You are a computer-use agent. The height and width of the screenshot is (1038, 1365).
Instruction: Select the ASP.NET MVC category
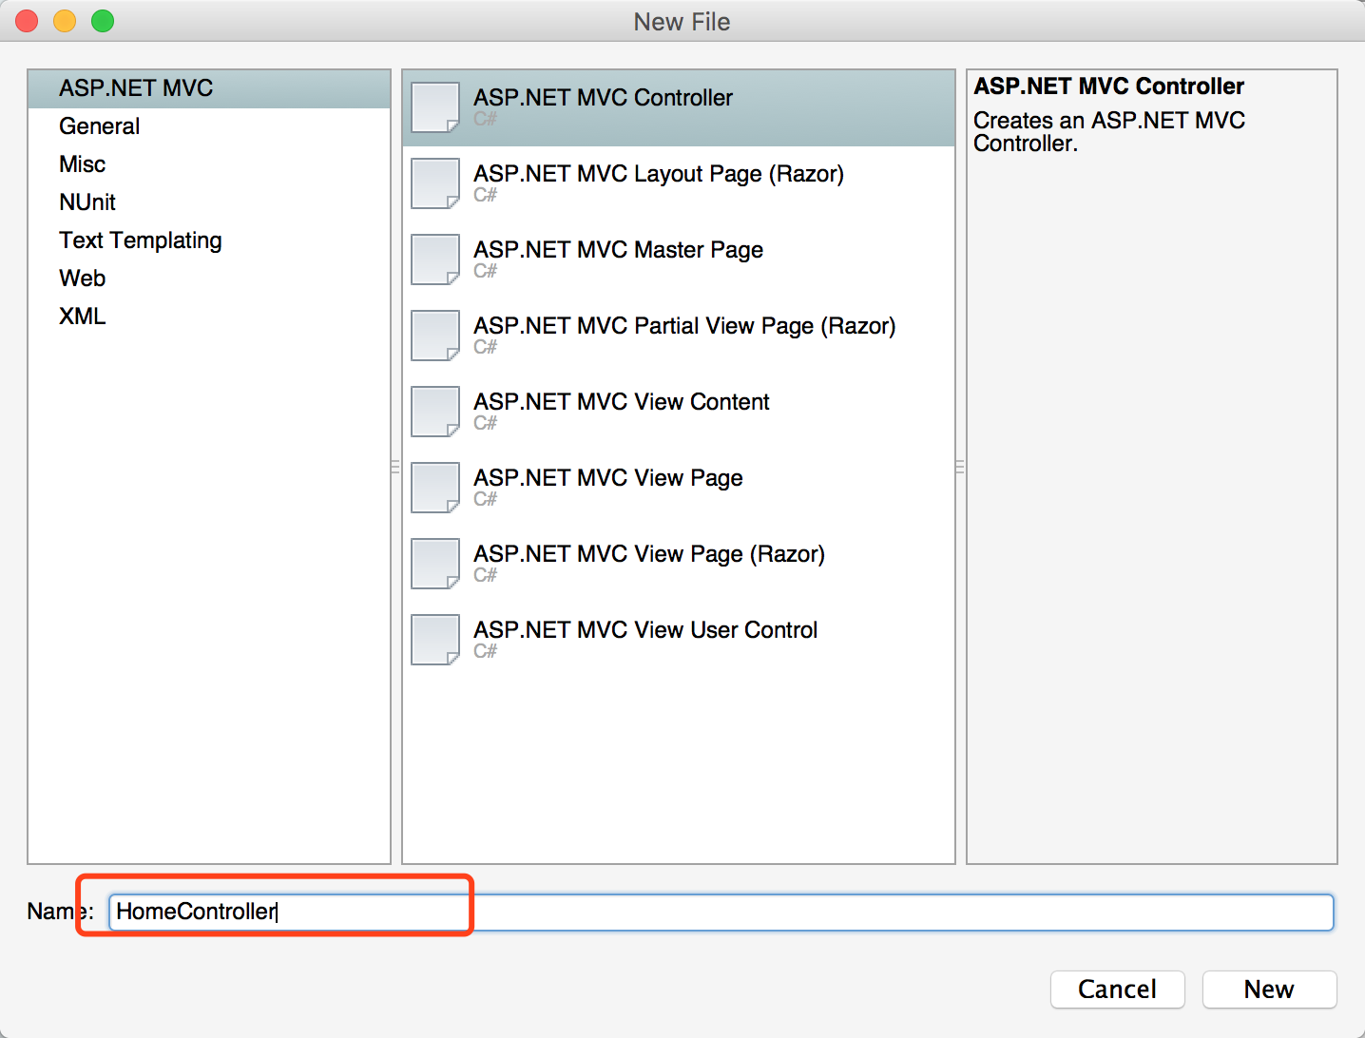coord(209,88)
